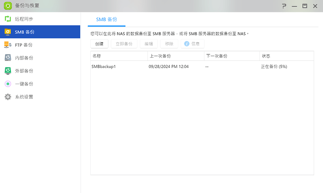This screenshot has width=323, height=193.
Task: Click the 备份与恢复 app logo icon
Action: point(8,6)
